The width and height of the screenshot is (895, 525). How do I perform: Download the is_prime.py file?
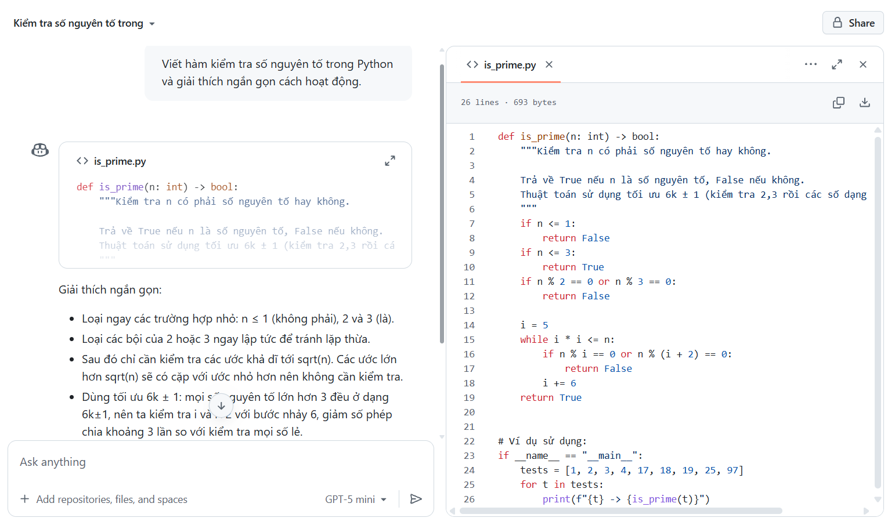(x=865, y=102)
